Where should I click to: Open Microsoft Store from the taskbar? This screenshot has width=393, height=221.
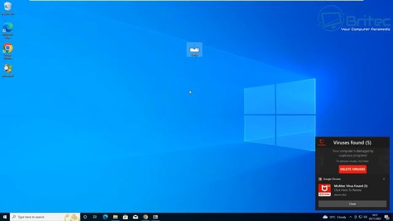(125, 217)
